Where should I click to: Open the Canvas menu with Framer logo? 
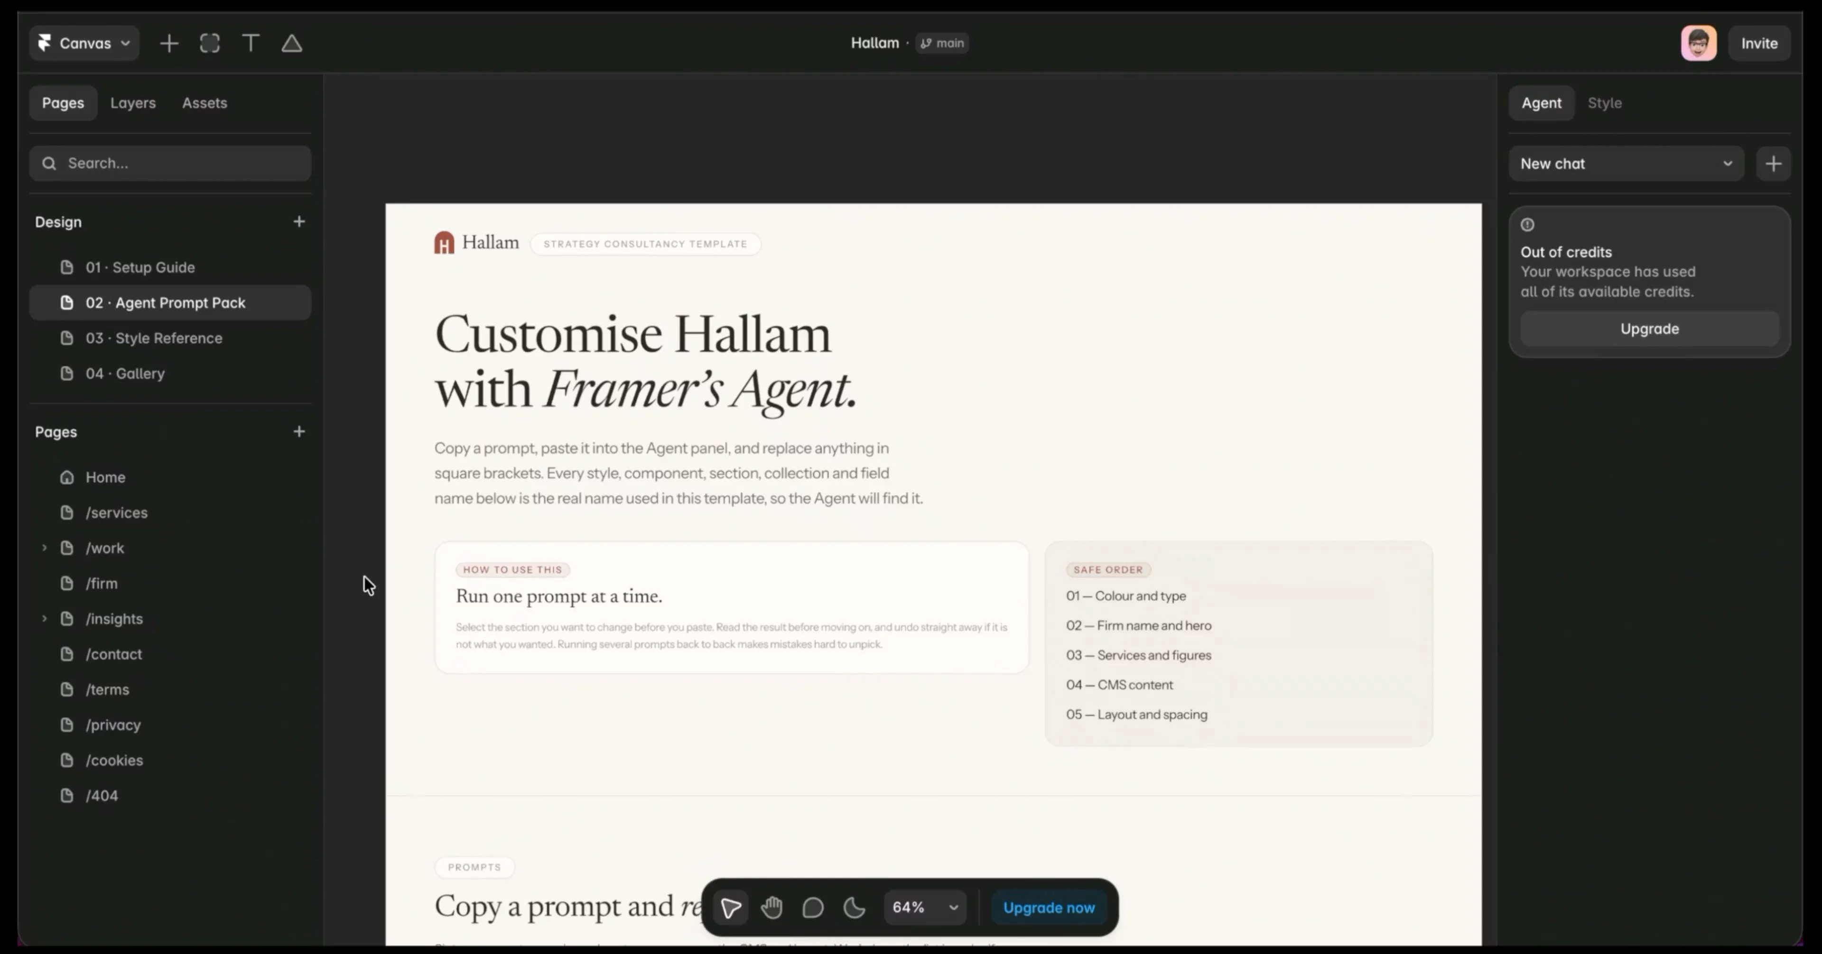coord(84,43)
